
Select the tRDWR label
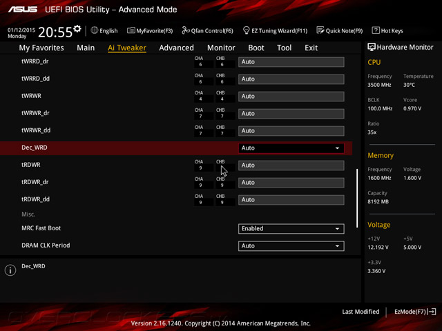coord(31,165)
